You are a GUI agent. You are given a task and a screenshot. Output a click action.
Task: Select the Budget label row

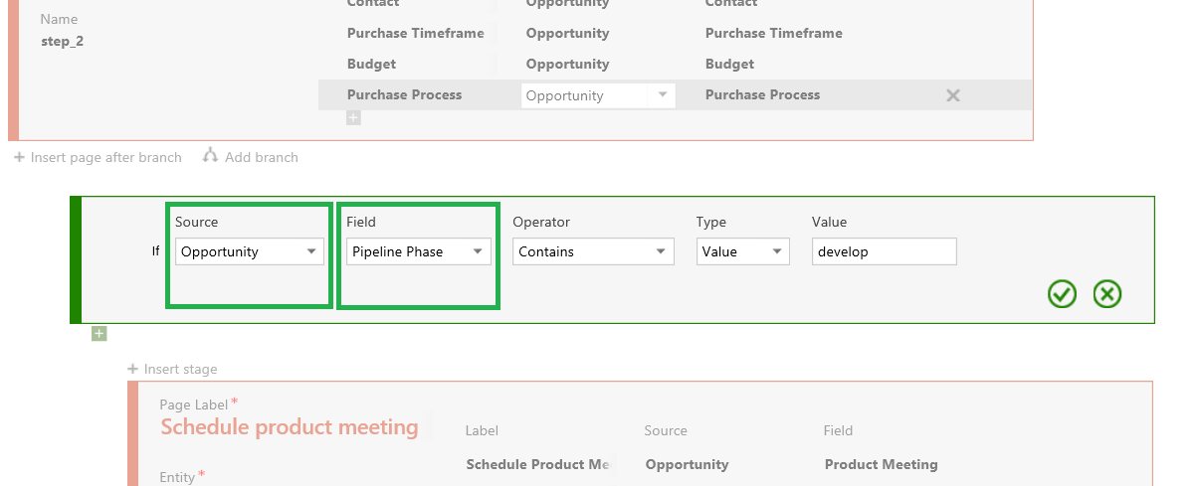(x=371, y=64)
